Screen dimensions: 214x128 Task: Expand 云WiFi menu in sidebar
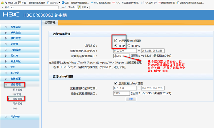coord(20,56)
